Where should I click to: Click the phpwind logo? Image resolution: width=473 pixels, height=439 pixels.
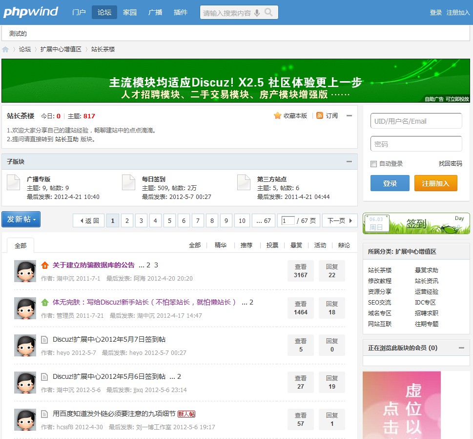[30, 12]
